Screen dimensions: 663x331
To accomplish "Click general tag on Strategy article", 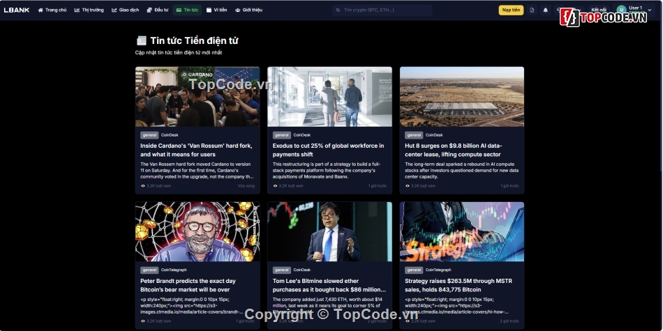I will [414, 270].
